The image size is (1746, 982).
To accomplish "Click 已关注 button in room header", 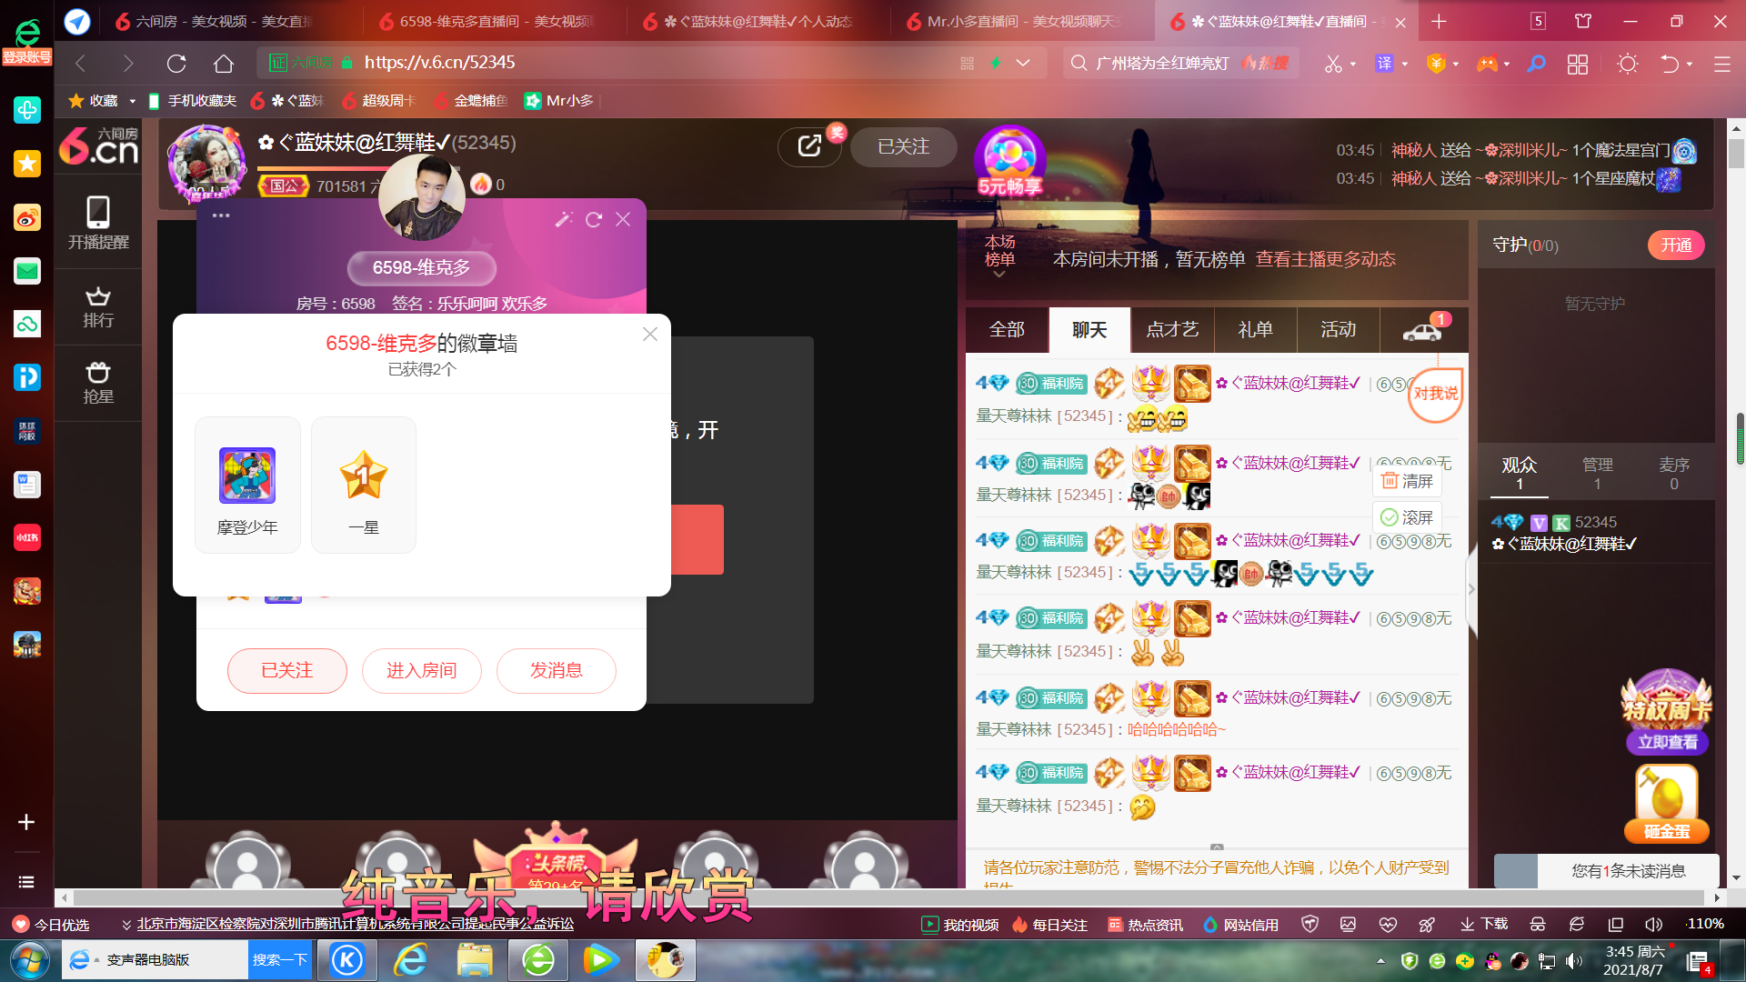I will click(x=903, y=146).
